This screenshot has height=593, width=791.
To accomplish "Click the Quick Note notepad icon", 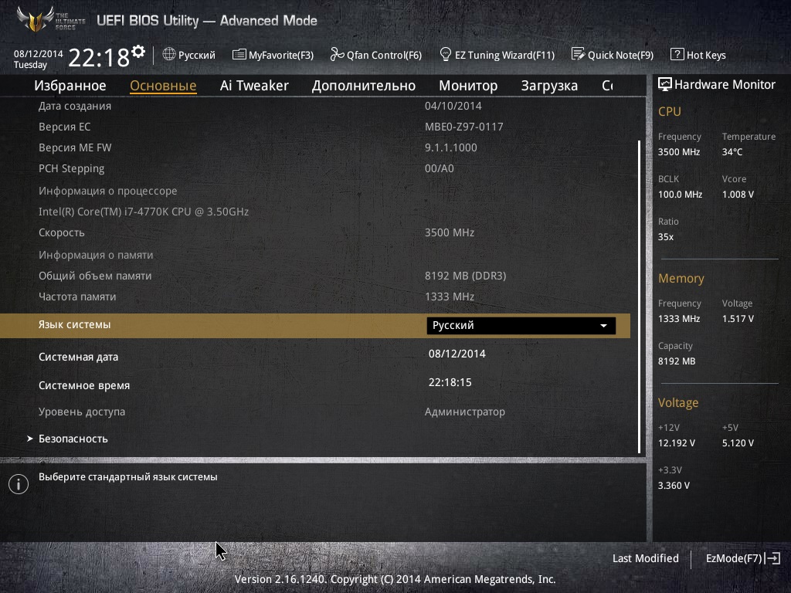I will point(578,54).
